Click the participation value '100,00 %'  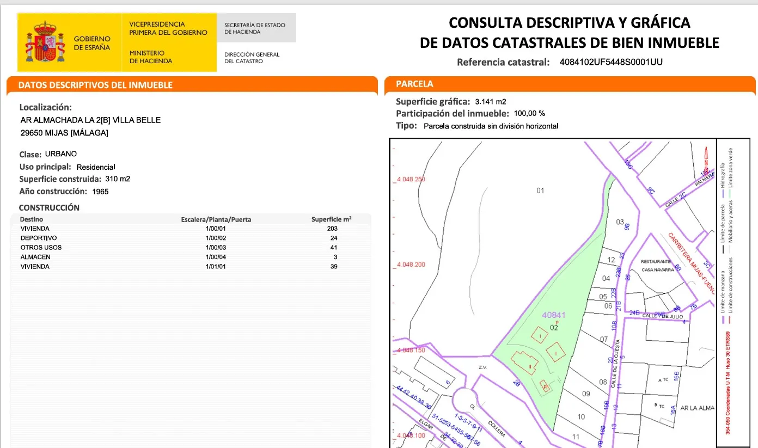pos(529,114)
